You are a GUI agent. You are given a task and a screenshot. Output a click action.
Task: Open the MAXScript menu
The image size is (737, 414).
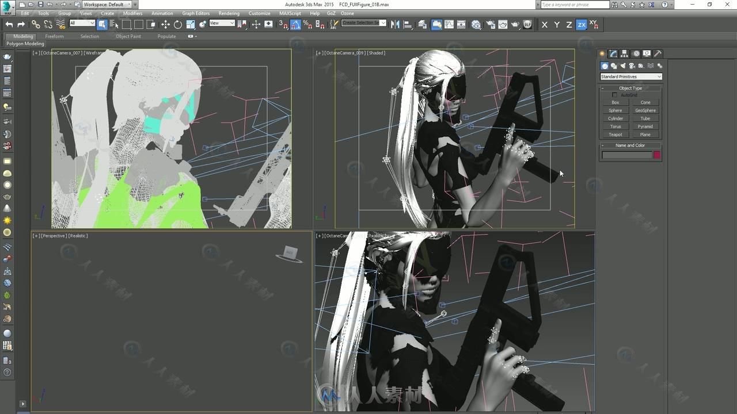tap(290, 13)
